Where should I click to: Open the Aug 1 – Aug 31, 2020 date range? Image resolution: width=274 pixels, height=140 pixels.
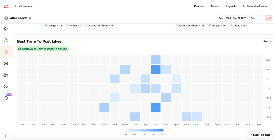click(232, 18)
